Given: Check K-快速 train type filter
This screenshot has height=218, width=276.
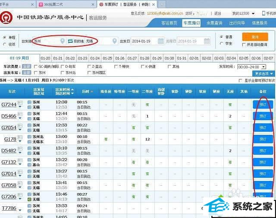Looking at the screenshot, I should 143,67.
